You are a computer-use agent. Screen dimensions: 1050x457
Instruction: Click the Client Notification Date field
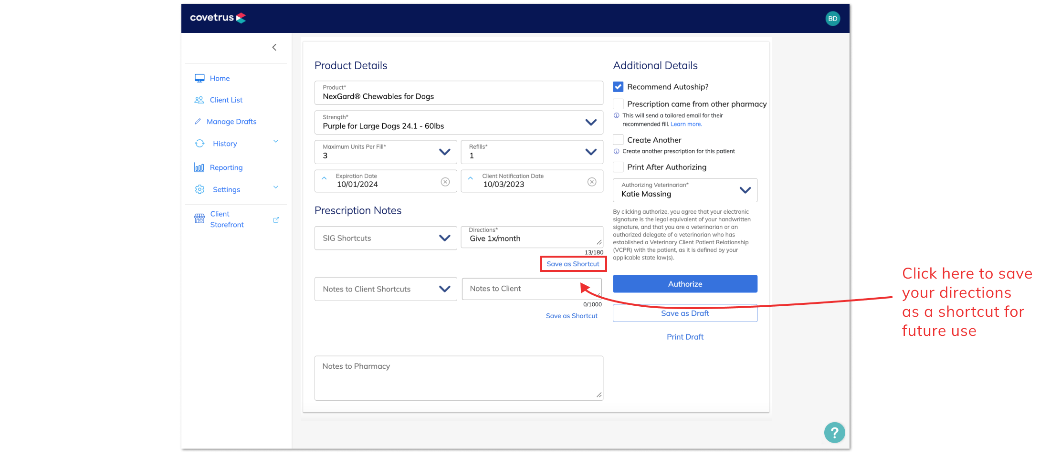[x=532, y=181]
